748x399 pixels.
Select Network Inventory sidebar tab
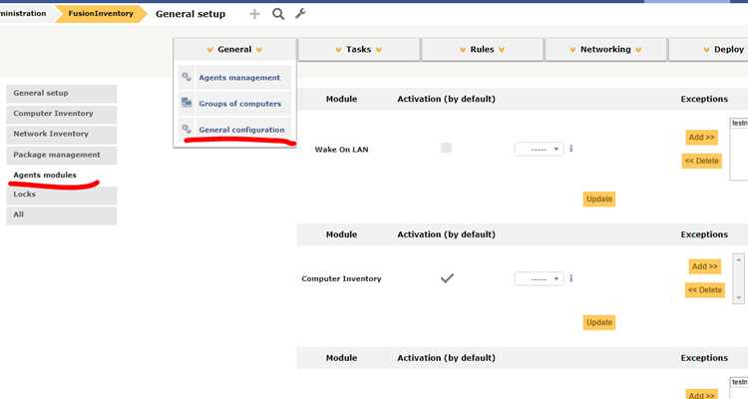[62, 134]
